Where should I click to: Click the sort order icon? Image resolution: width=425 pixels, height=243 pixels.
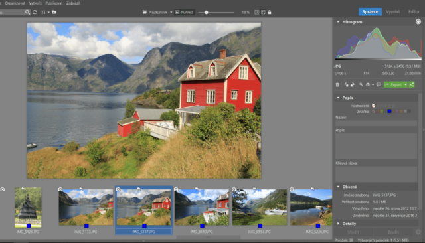click(x=43, y=12)
